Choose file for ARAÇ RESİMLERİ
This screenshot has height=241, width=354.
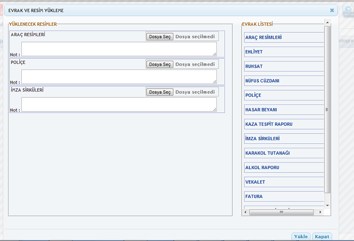(160, 37)
